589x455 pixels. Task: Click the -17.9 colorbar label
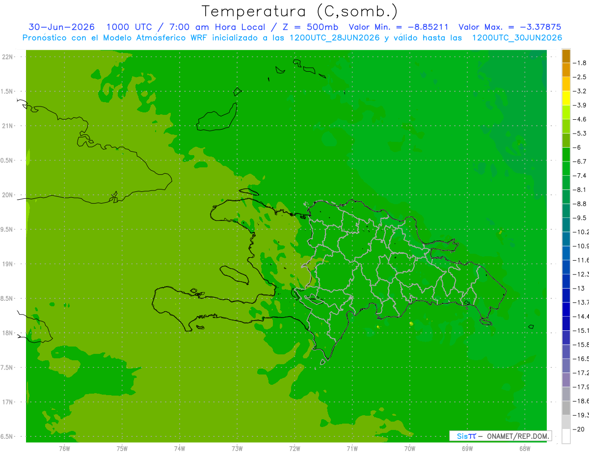581,386
